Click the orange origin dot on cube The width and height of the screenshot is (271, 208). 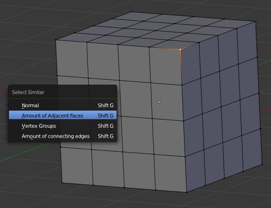point(159,102)
